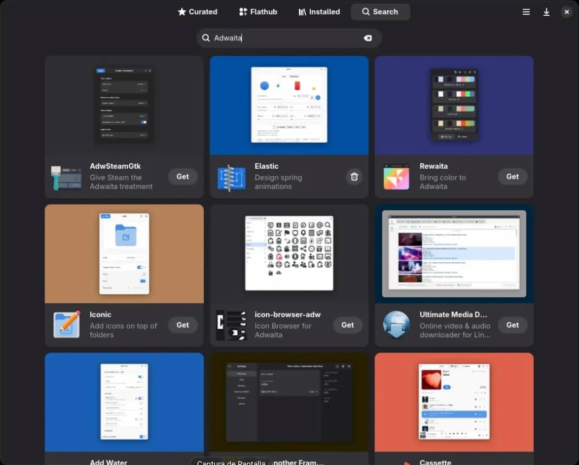Get the AdwSteamGtk app
The image size is (579, 465).
coord(183,176)
